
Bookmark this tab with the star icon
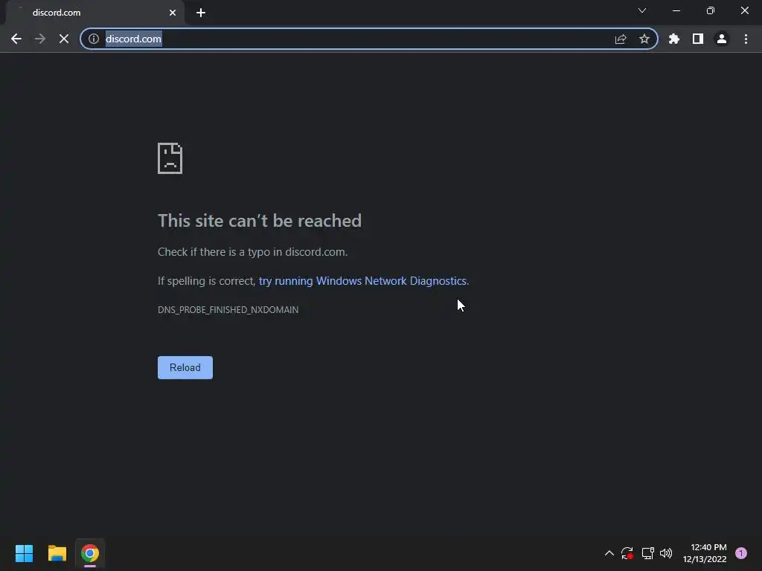644,39
